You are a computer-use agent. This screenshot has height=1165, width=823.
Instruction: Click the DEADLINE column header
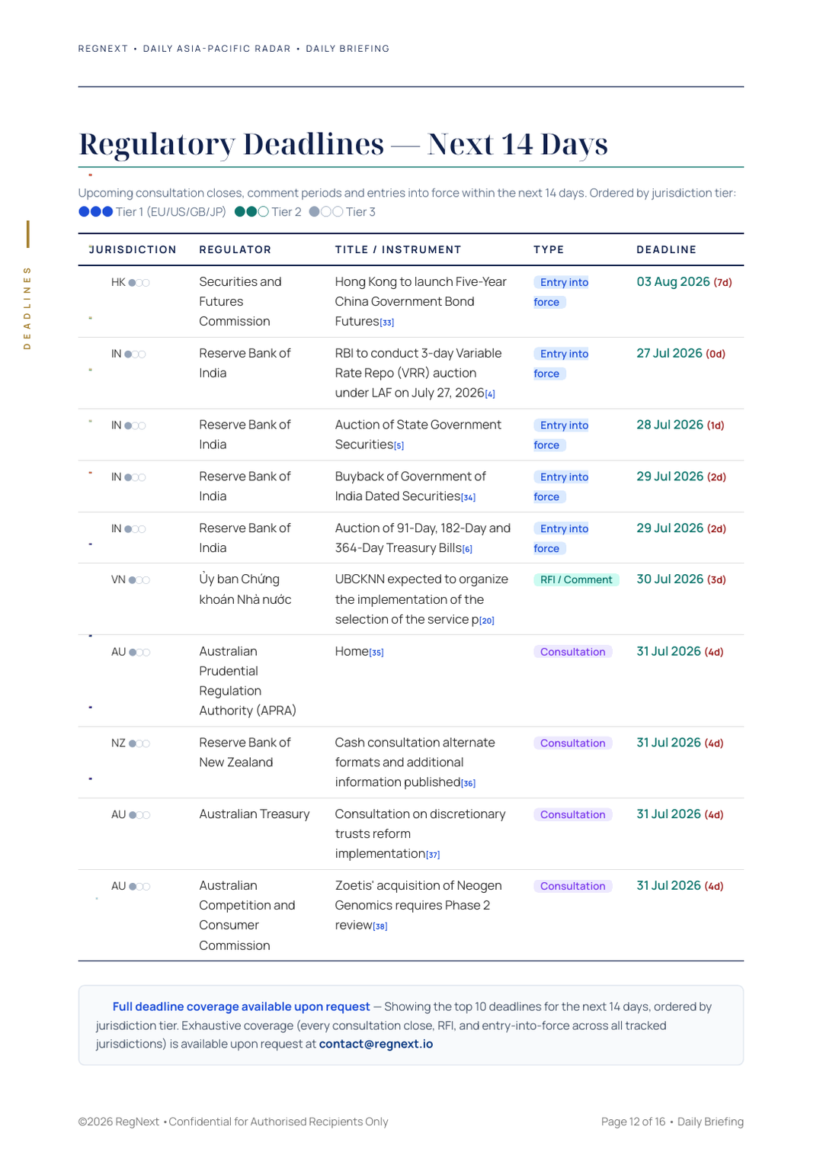tap(667, 249)
